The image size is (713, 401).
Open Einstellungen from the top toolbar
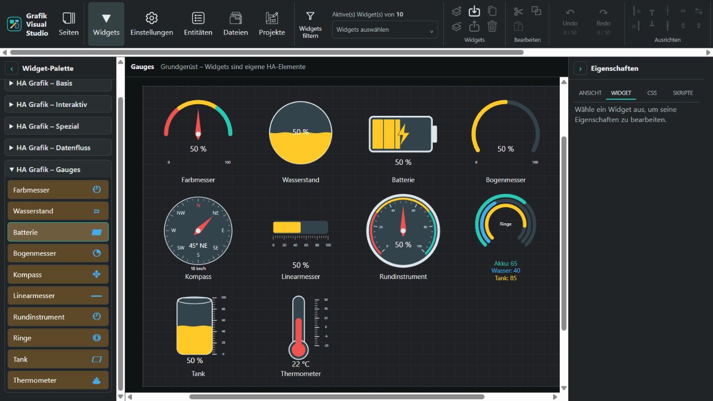coord(152,24)
